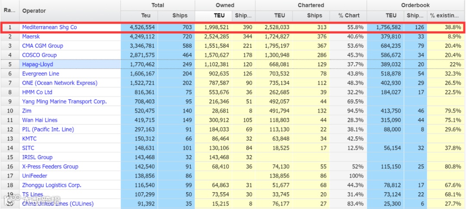Open the X-Press Feeders Group link
466x209 pixels.
[50, 167]
